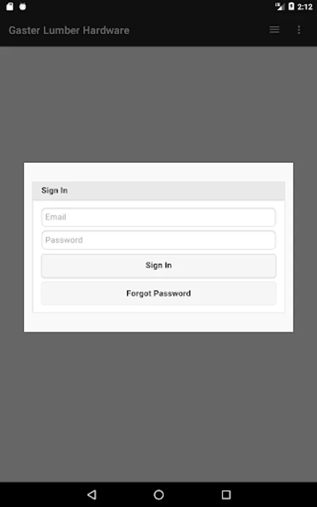Tap the Android home circle button
Screen dimensions: 317x507
click(159, 495)
